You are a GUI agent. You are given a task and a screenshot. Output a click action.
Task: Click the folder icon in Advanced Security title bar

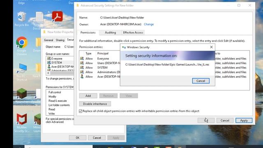click(x=78, y=5)
